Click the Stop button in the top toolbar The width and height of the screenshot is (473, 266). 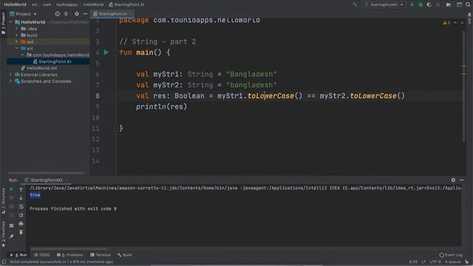(x=438, y=4)
